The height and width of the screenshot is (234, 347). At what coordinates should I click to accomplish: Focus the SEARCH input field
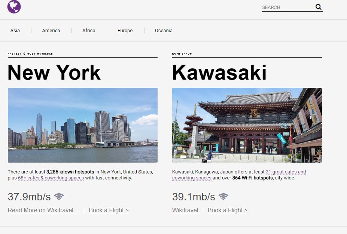point(287,7)
